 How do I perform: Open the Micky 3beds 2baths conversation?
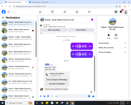(x=18, y=45)
